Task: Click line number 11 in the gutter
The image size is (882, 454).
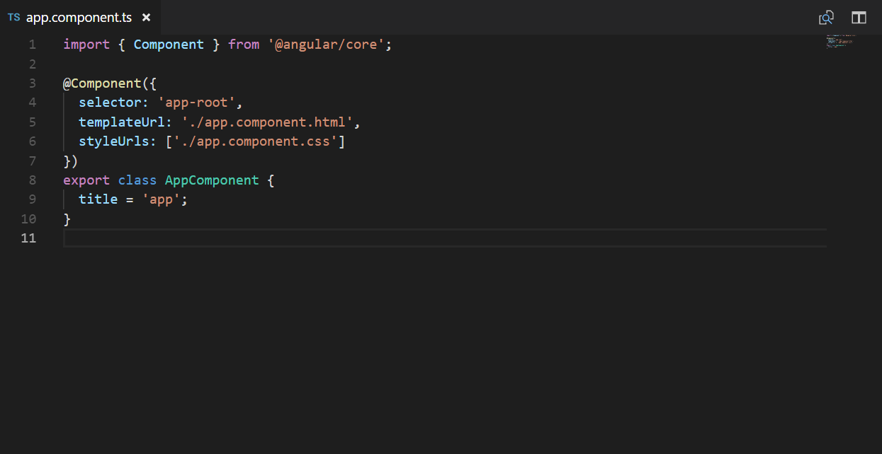Action: pyautogui.click(x=28, y=238)
